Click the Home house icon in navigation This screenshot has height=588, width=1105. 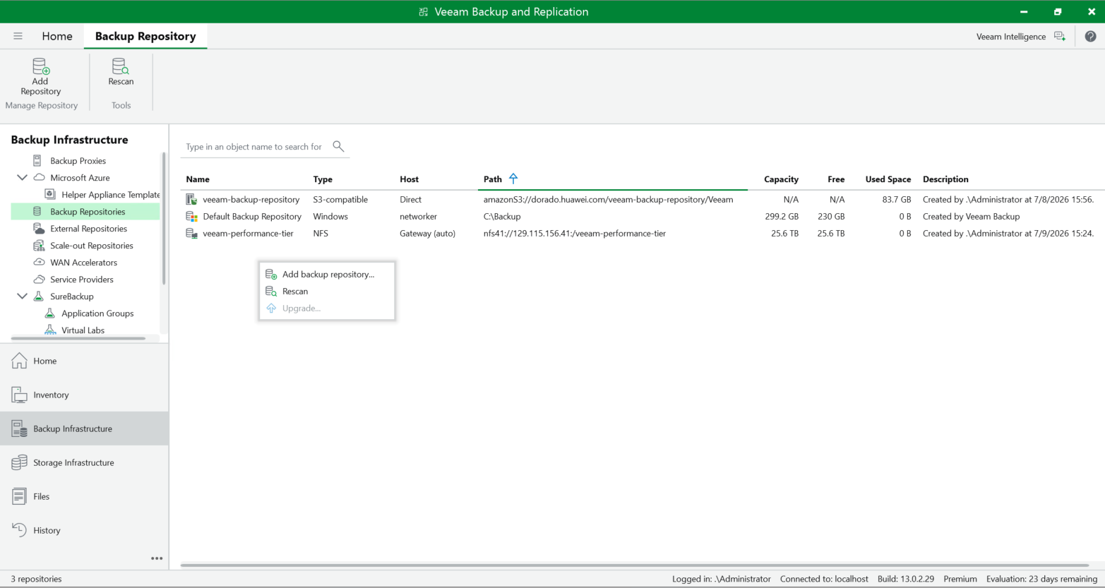[x=20, y=361]
